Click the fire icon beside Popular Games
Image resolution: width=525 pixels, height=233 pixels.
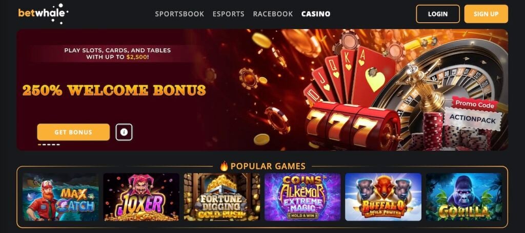pos(224,166)
